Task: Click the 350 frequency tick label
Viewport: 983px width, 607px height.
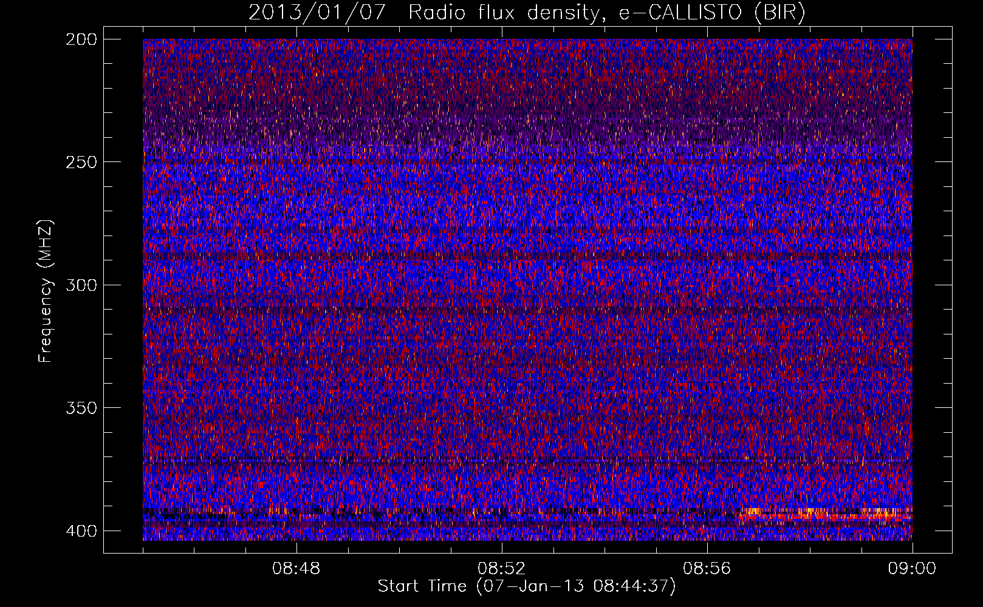Action: coord(81,407)
